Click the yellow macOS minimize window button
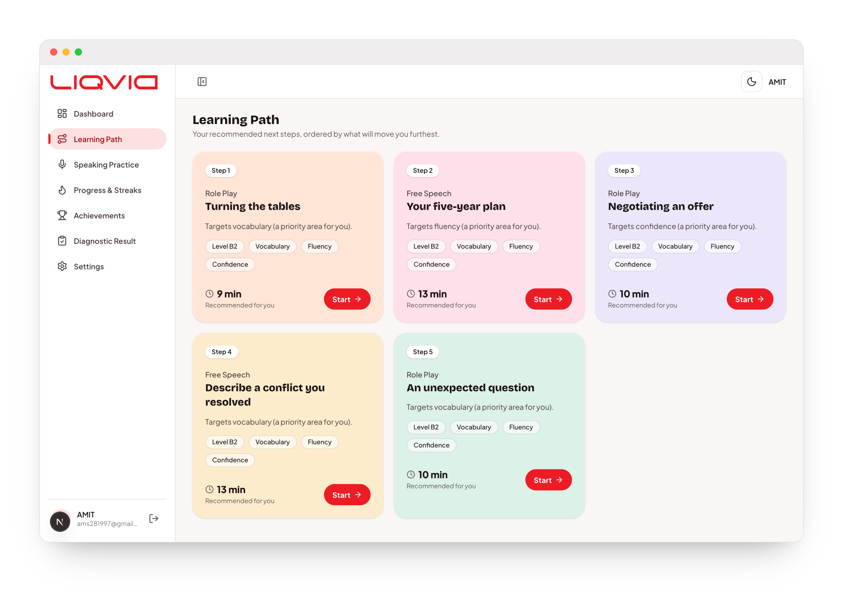 tap(66, 52)
